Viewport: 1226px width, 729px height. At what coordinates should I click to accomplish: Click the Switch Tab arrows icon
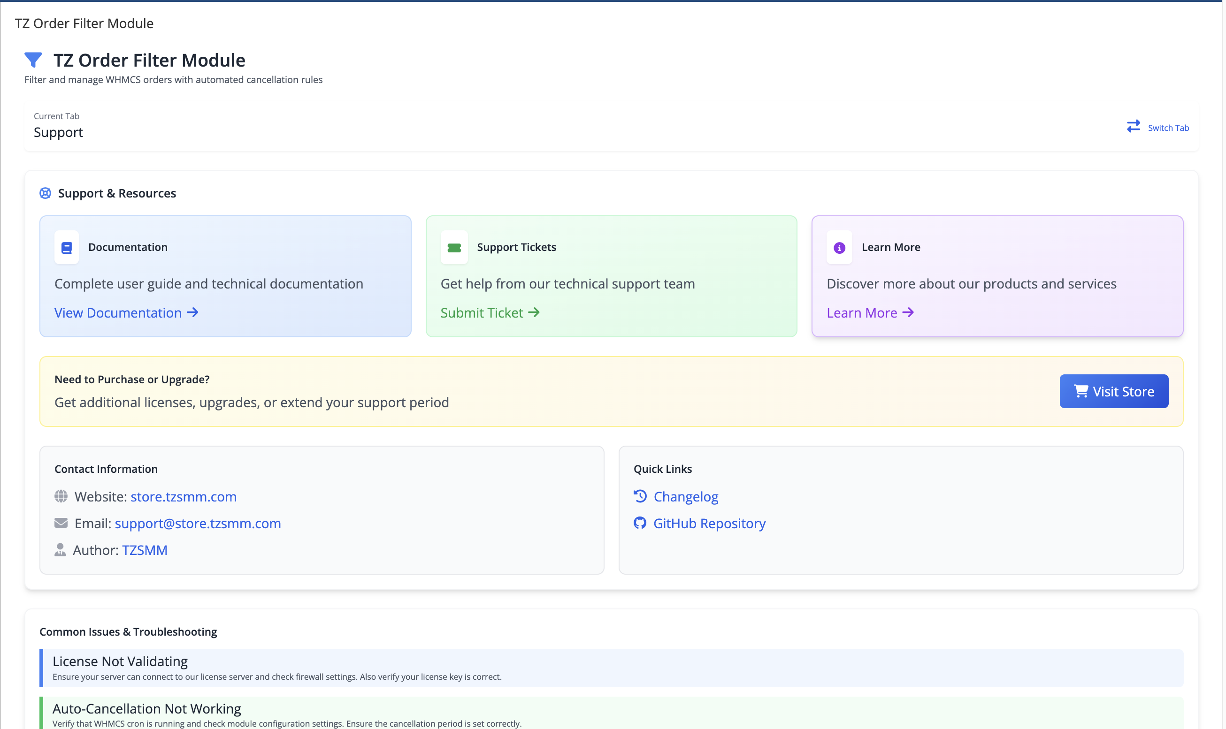tap(1134, 127)
